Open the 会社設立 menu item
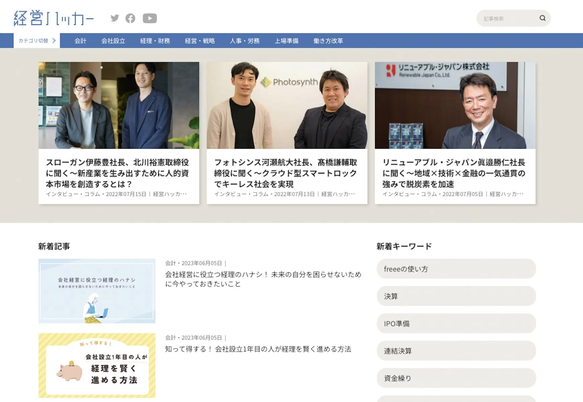This screenshot has width=583, height=402. (x=113, y=41)
